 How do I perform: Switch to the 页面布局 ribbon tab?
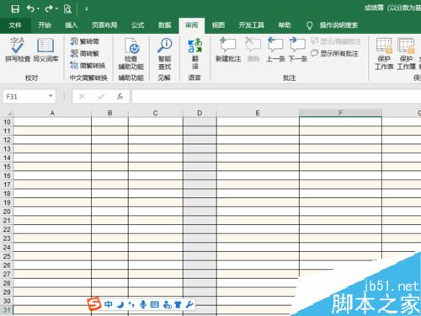tap(104, 25)
